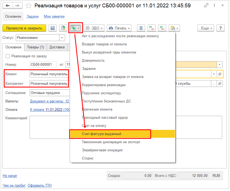Image resolution: width=230 pixels, height=191 pixels.
Task: Open the Печать dropdown menu
Action: 119,28
